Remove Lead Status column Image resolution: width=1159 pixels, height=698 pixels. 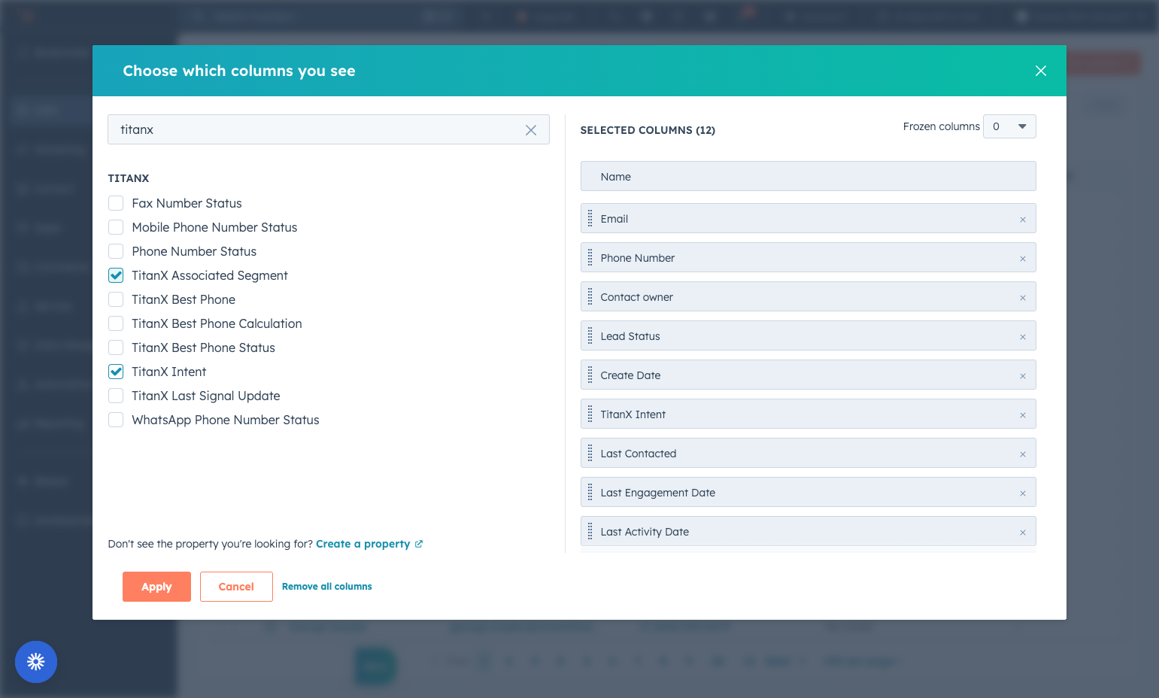pyautogui.click(x=1023, y=337)
